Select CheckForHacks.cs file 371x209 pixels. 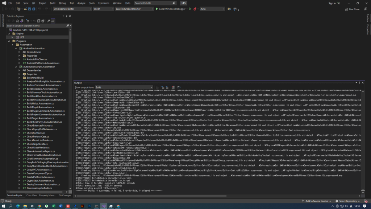[x=36, y=133]
